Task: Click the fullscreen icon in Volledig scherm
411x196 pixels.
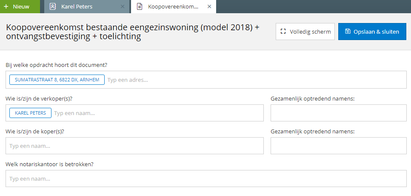Action: (x=283, y=32)
